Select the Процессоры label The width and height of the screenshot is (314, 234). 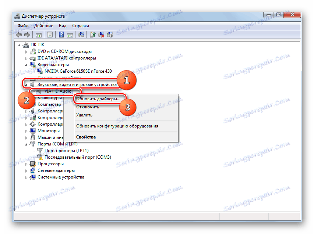click(50, 164)
